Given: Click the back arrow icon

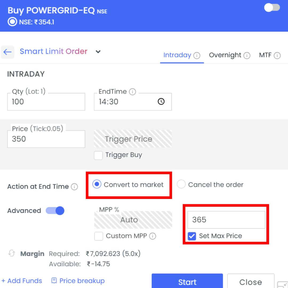Looking at the screenshot, I should pyautogui.click(x=7, y=52).
